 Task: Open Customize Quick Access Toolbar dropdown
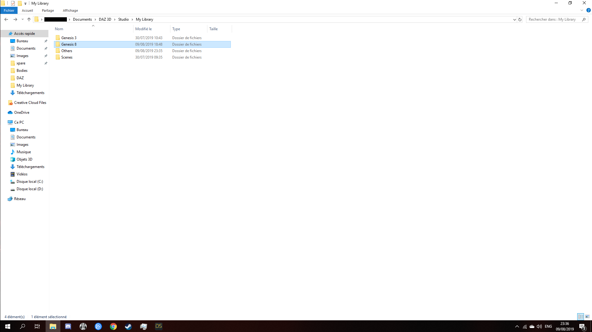pyautogui.click(x=25, y=3)
